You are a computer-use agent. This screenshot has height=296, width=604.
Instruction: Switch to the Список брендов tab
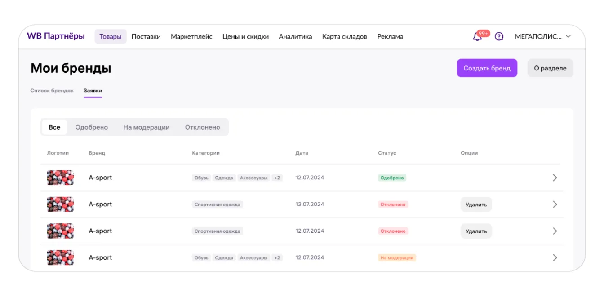pyautogui.click(x=52, y=91)
